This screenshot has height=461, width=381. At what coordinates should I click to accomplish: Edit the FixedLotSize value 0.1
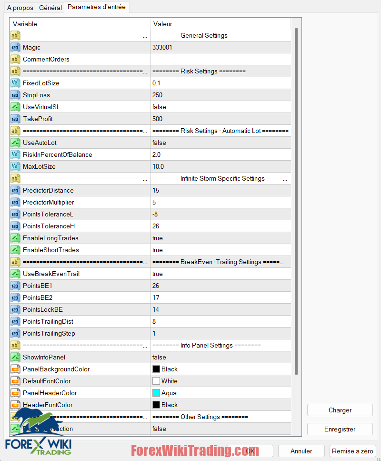221,83
